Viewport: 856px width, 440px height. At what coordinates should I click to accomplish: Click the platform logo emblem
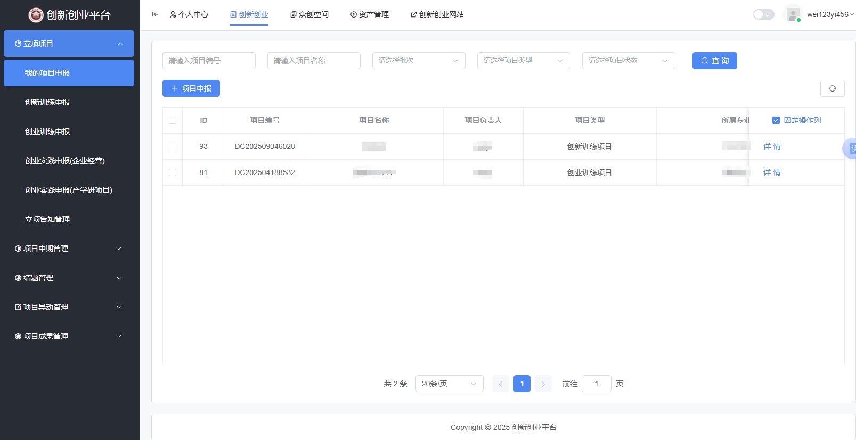pos(36,15)
